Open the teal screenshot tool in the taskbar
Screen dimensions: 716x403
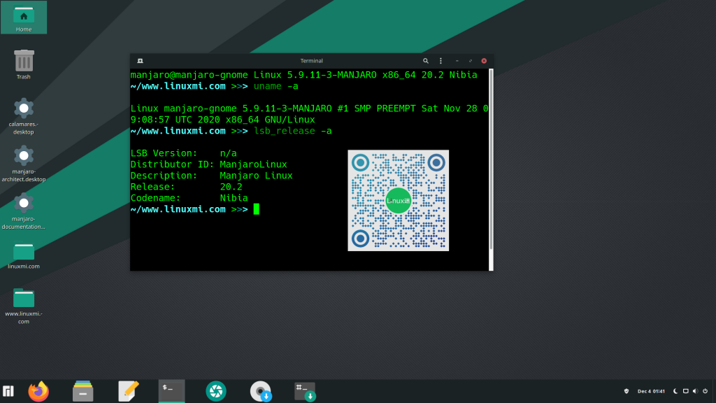pyautogui.click(x=215, y=391)
